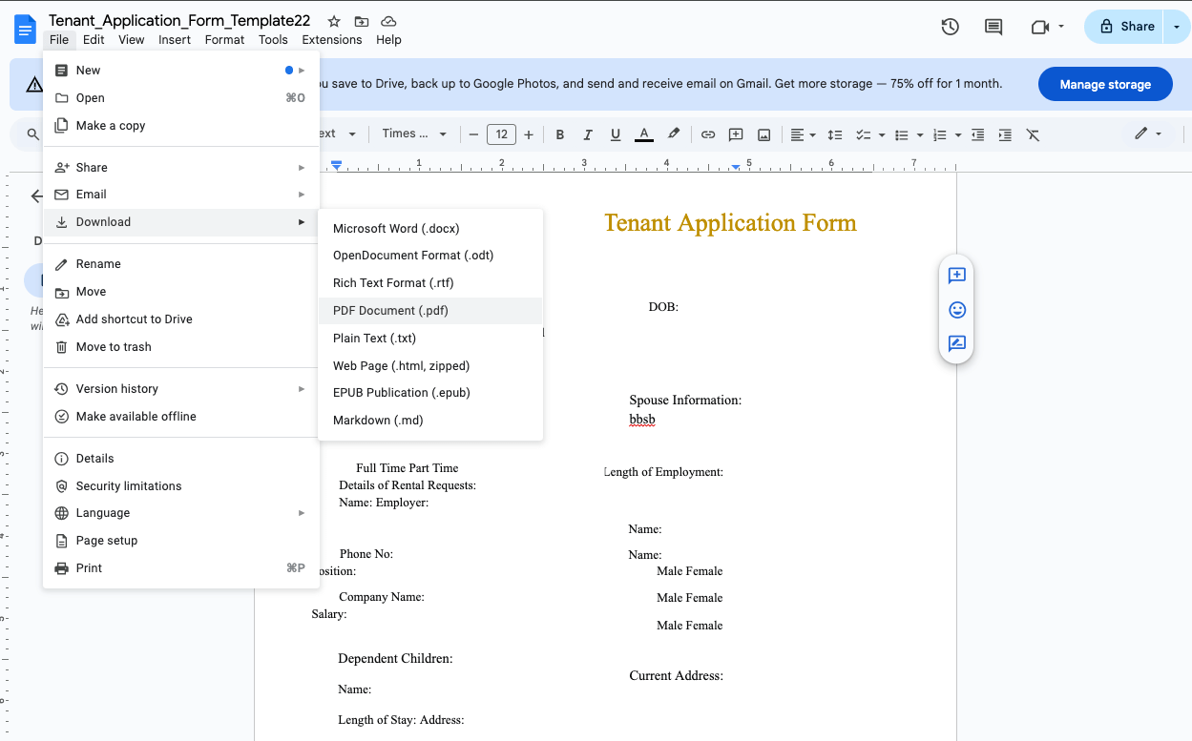The image size is (1192, 741).
Task: Star the document title
Action: click(x=334, y=21)
